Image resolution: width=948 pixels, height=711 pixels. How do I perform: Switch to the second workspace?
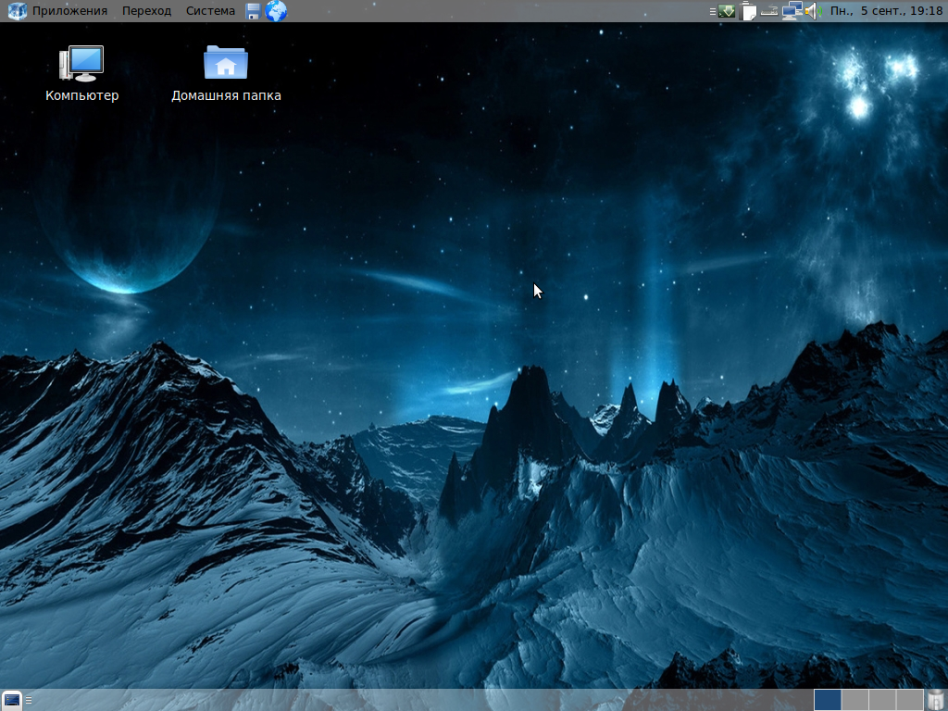click(854, 700)
